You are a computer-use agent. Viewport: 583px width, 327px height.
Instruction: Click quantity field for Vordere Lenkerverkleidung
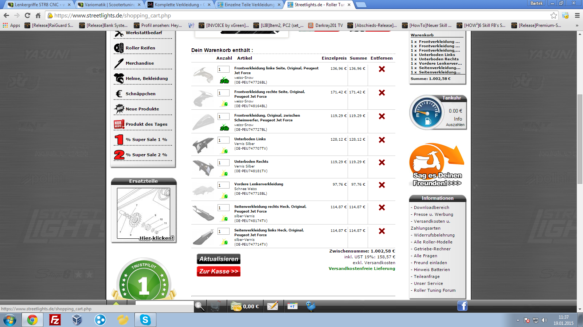point(223,185)
